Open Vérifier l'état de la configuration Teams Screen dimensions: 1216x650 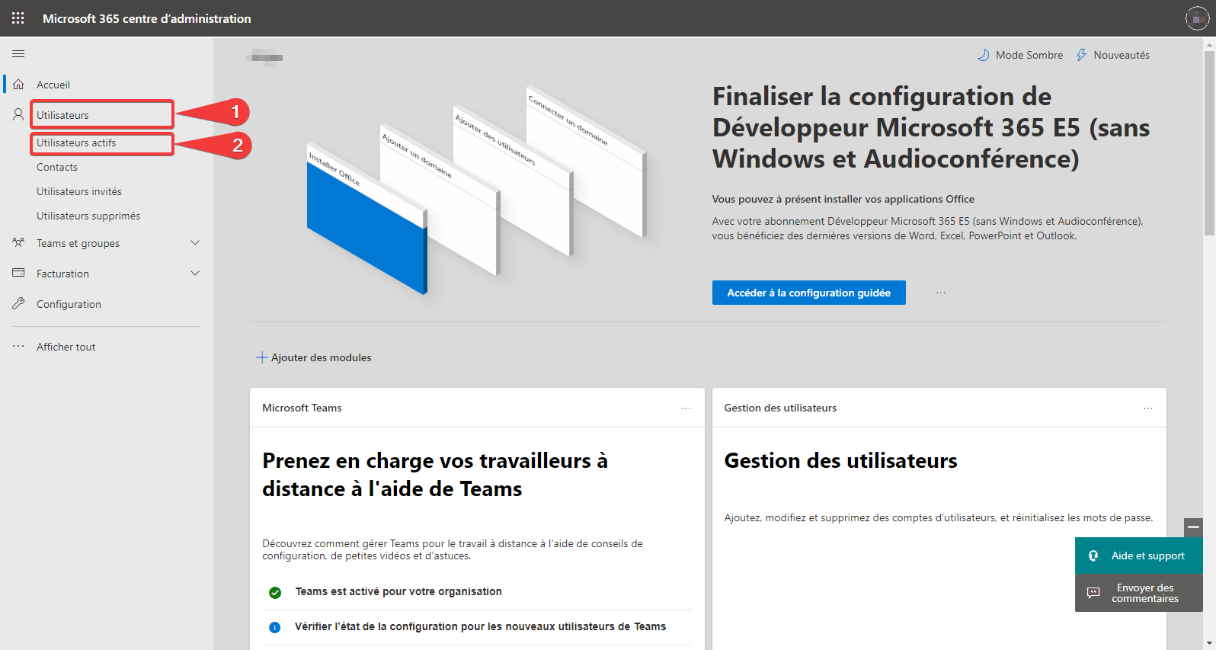(480, 627)
